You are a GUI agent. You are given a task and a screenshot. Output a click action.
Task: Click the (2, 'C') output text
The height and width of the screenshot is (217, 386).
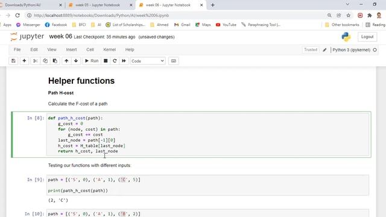pyautogui.click(x=58, y=200)
